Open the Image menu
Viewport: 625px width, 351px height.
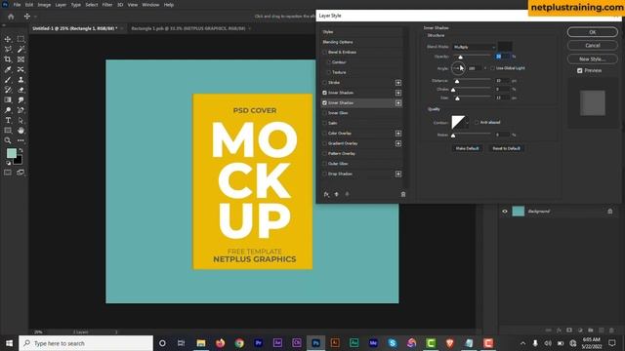44,5
